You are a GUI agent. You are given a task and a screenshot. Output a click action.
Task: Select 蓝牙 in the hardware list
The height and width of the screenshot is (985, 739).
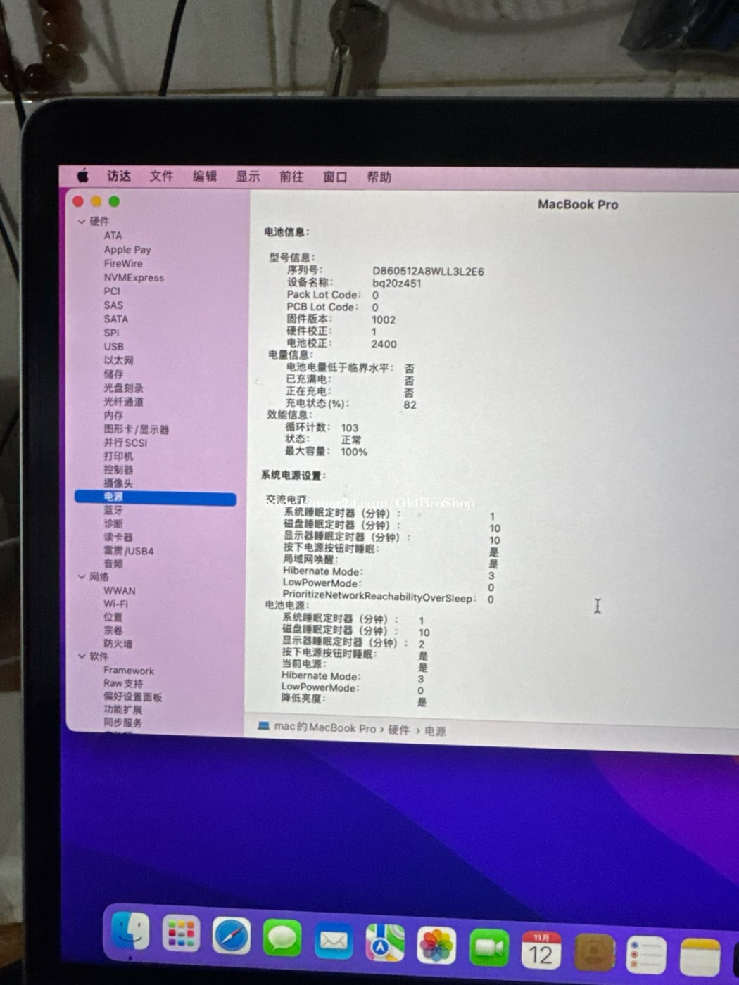coord(113,511)
